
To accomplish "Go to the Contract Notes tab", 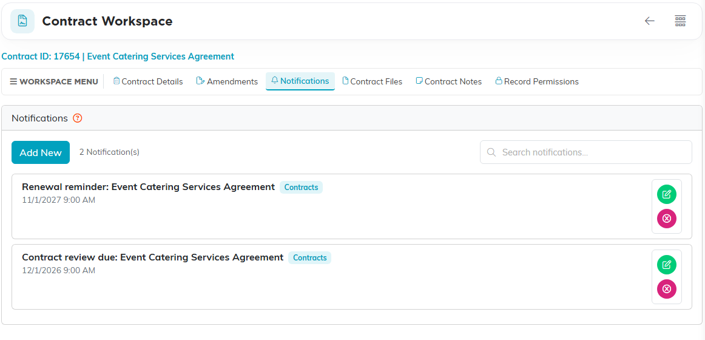I will click(449, 81).
